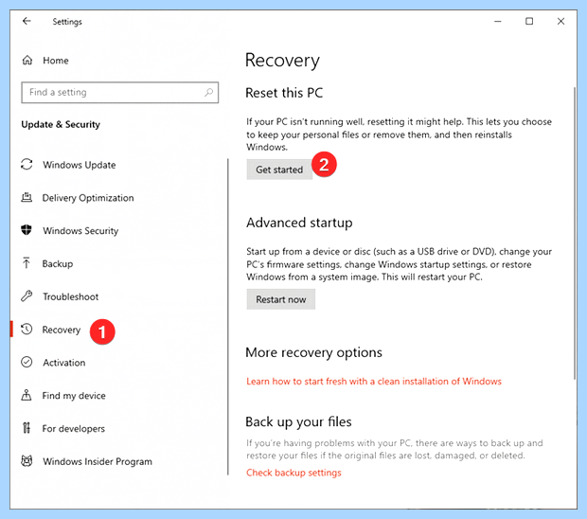Viewport: 587px width, 519px height.
Task: Minimize the Settings window
Action: click(497, 22)
